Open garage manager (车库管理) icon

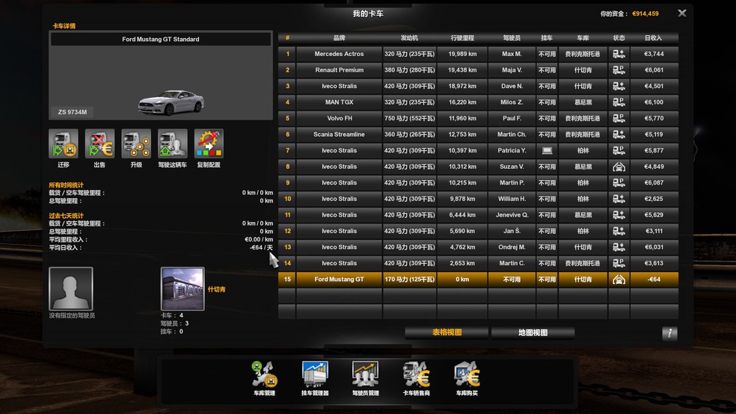tap(264, 374)
